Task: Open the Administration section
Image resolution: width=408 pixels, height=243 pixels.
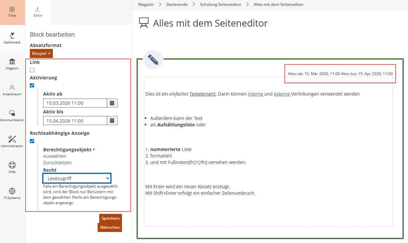Action: (x=12, y=142)
